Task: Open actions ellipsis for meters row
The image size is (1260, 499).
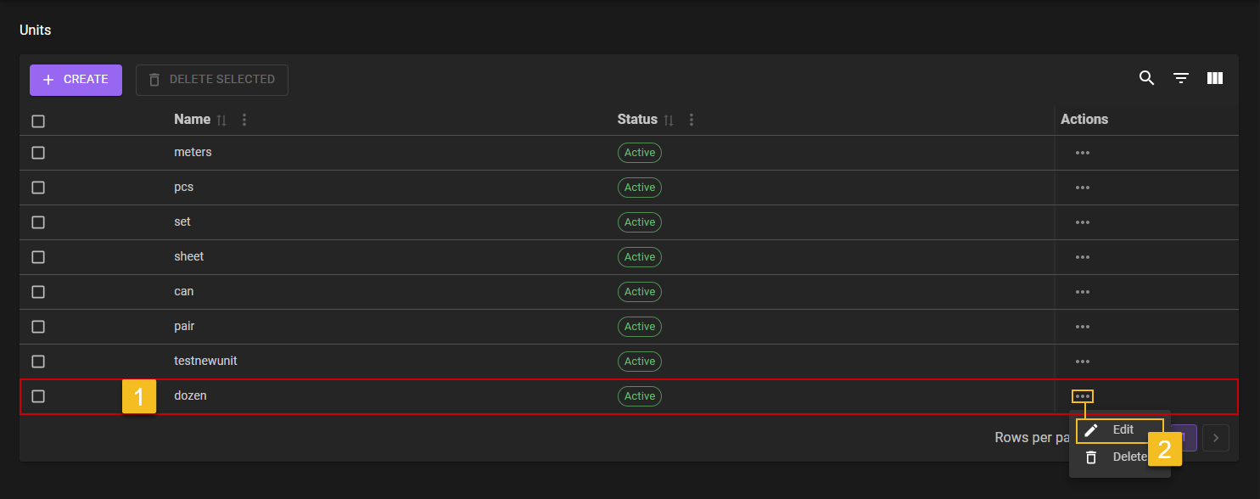Action: pyautogui.click(x=1082, y=153)
